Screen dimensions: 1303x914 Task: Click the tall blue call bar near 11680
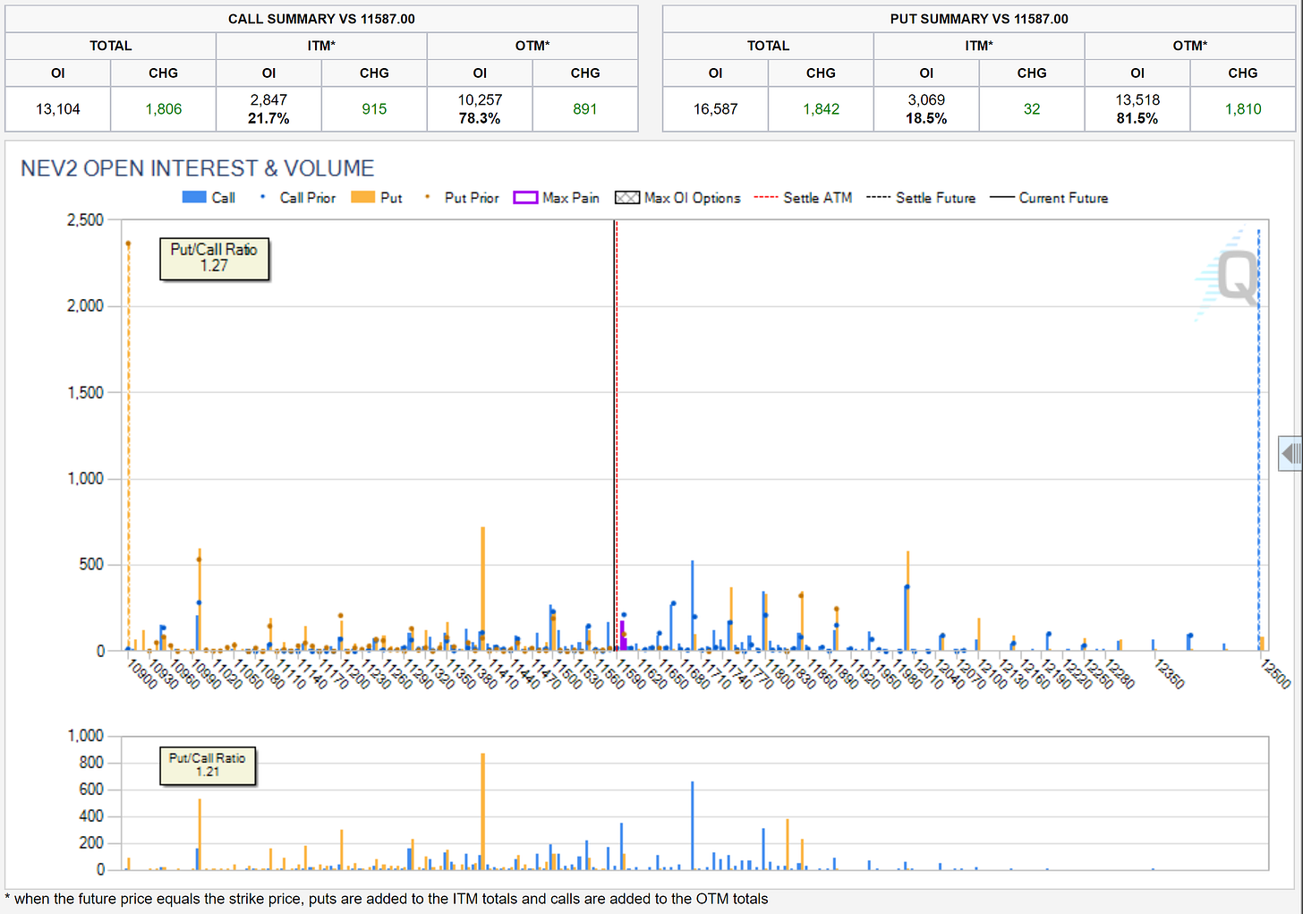(x=692, y=605)
